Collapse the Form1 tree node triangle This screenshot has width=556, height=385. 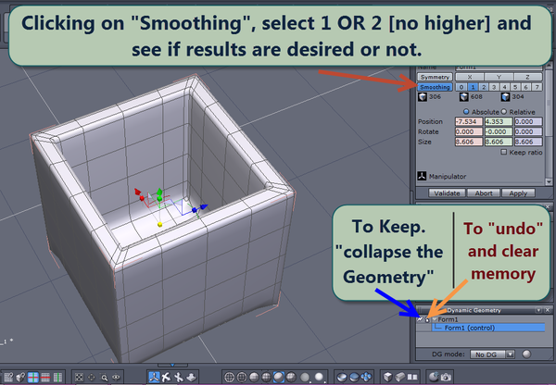tap(435, 319)
